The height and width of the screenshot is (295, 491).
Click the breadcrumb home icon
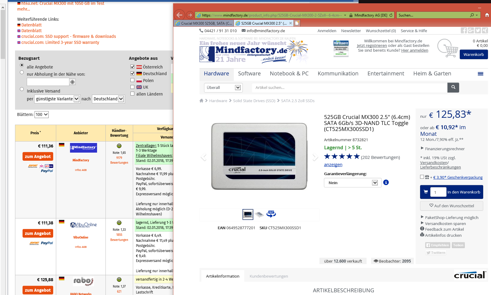pos(201,101)
